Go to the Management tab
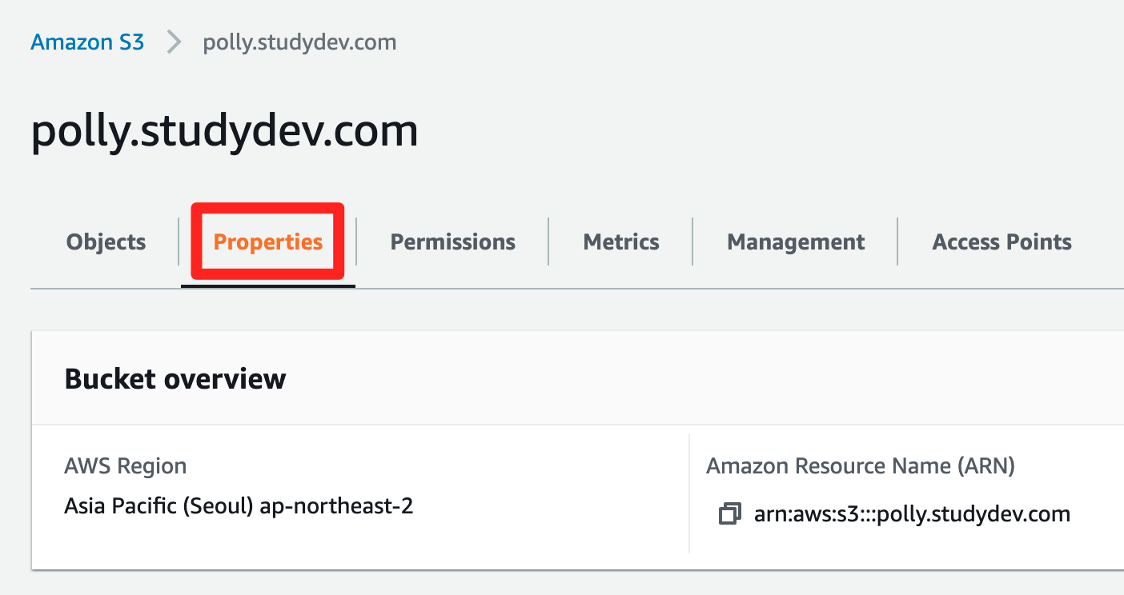This screenshot has height=595, width=1124. 796,242
